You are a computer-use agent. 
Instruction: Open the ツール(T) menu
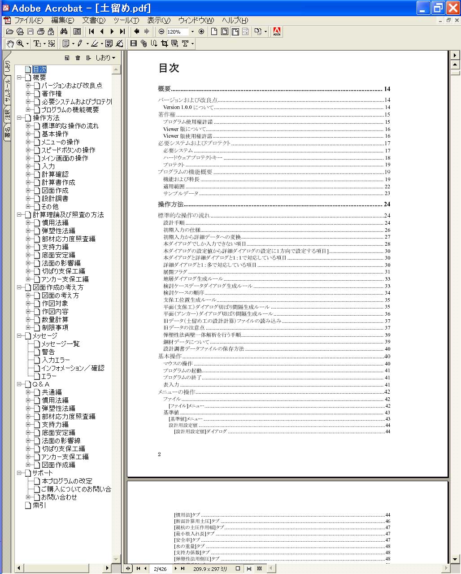pyautogui.click(x=126, y=20)
